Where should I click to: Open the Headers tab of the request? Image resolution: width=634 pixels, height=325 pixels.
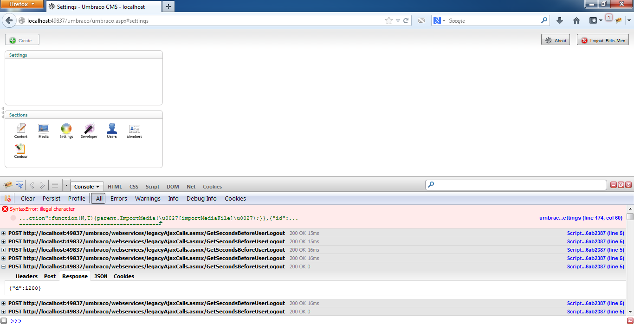click(26, 276)
